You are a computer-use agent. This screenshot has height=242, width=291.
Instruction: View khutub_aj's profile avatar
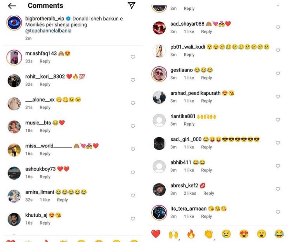(x=14, y=219)
